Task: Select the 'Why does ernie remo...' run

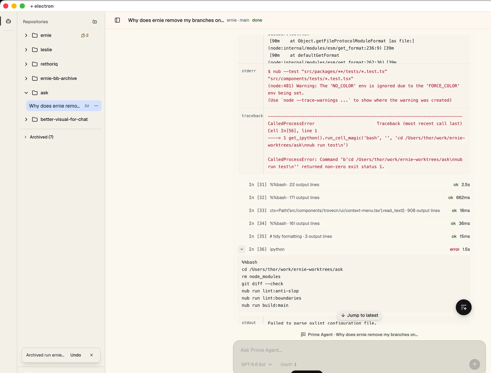Action: (64, 106)
